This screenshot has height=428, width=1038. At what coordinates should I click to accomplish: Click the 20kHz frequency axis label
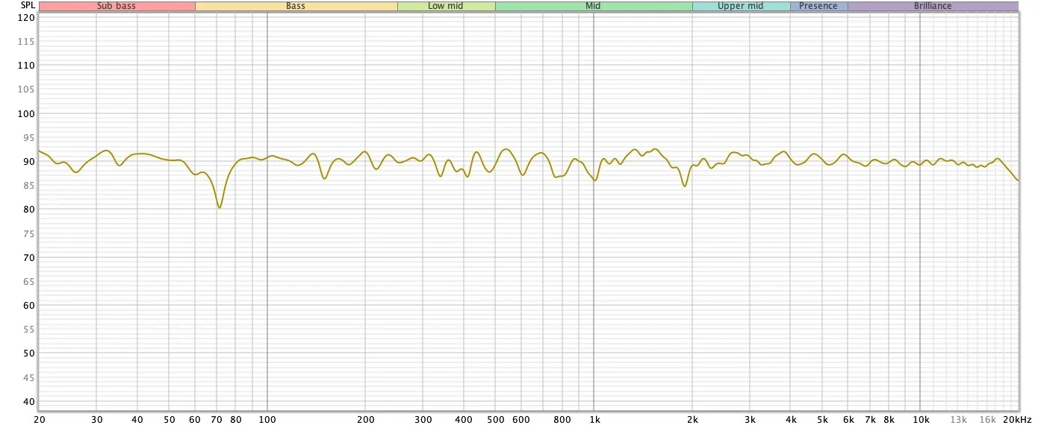click(1016, 420)
